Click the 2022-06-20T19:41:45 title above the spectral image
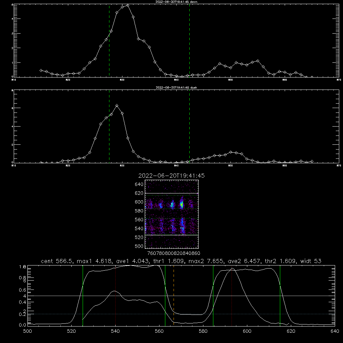343x343 pixels. (171, 176)
